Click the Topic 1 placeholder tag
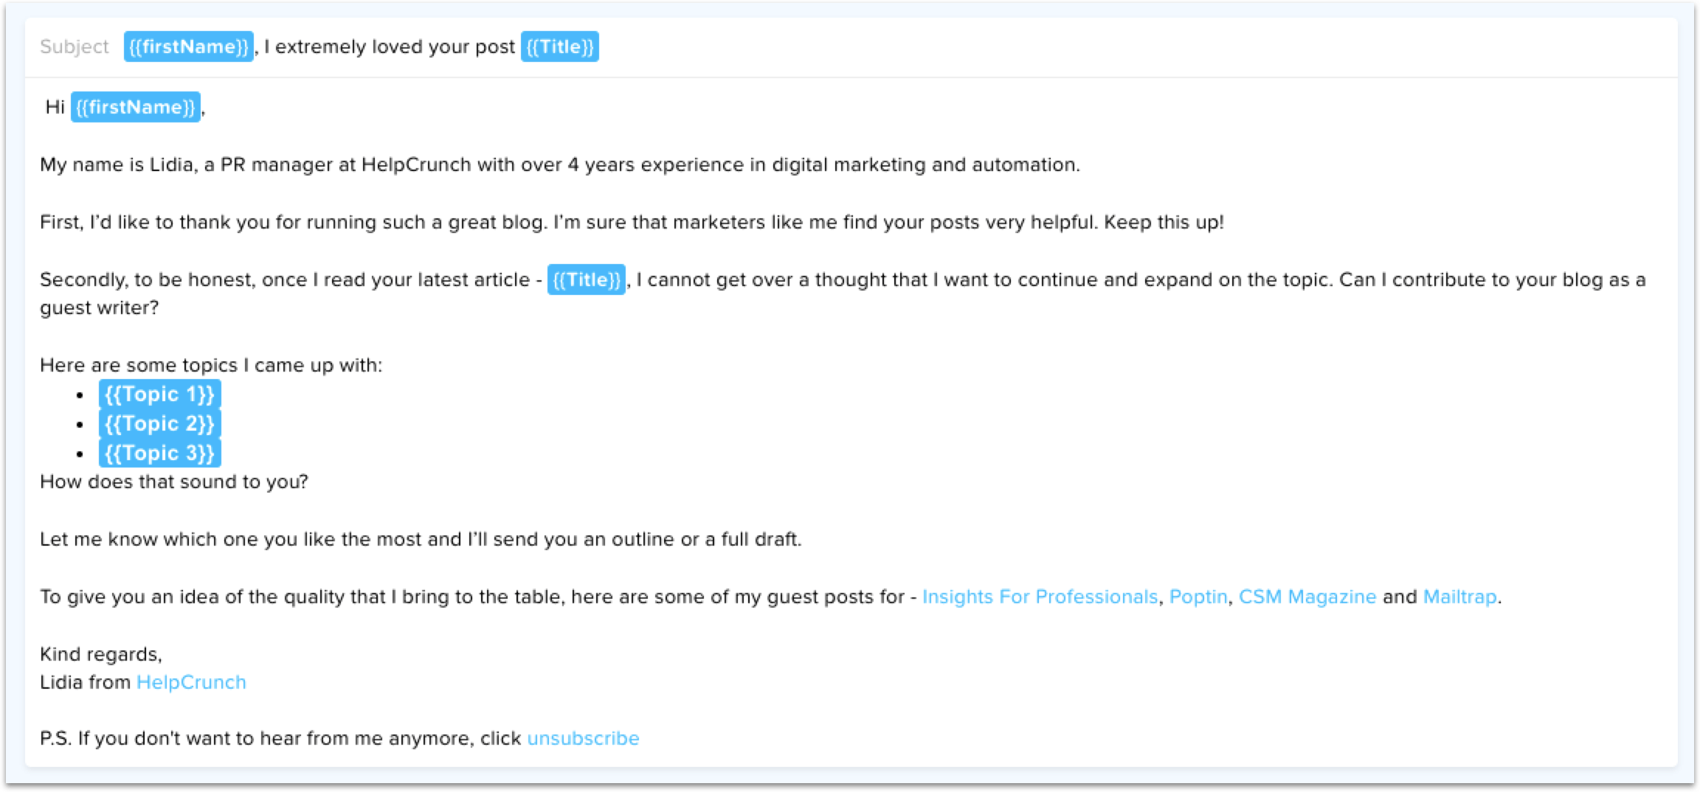1700x792 pixels. (160, 395)
